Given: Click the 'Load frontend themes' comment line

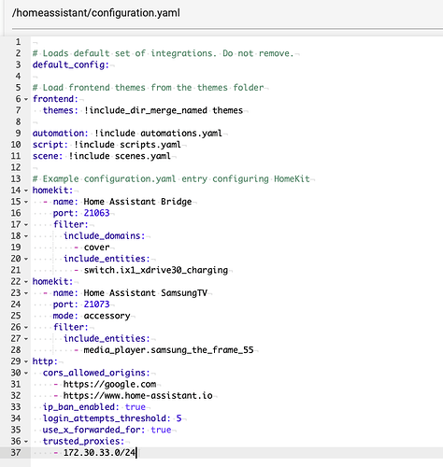Looking at the screenshot, I should (148, 88).
